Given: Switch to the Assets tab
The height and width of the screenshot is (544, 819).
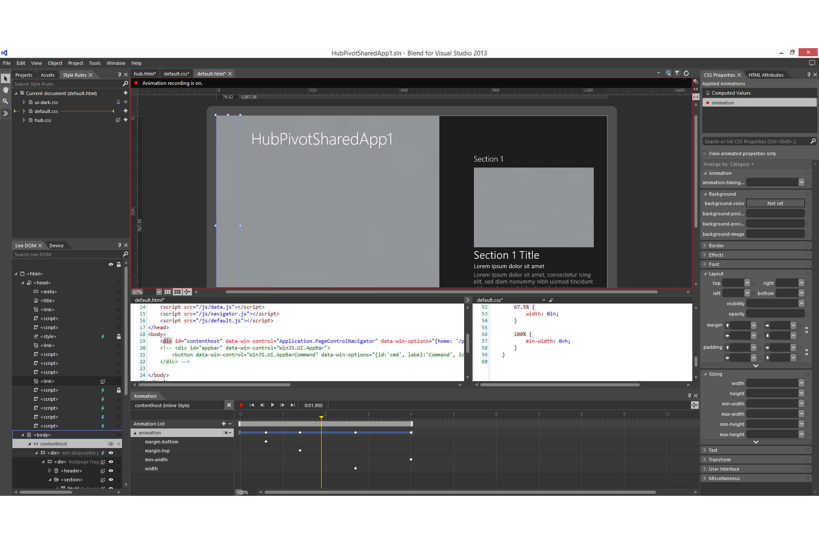Looking at the screenshot, I should click(x=48, y=75).
